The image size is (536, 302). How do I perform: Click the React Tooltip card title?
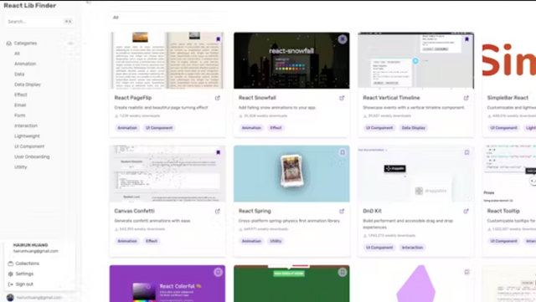503,211
